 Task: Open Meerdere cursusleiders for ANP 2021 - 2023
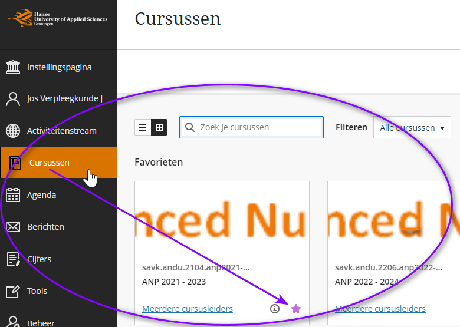[188, 309]
